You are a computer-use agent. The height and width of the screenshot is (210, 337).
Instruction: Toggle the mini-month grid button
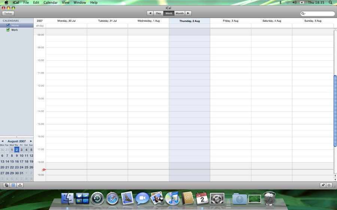coord(13,185)
